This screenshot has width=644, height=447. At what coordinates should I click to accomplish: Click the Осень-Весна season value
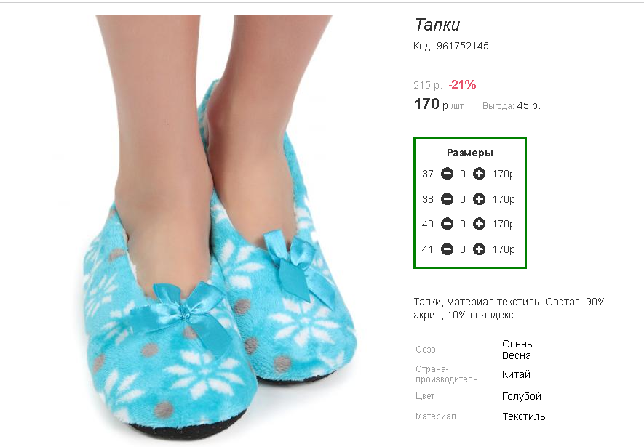pos(519,350)
